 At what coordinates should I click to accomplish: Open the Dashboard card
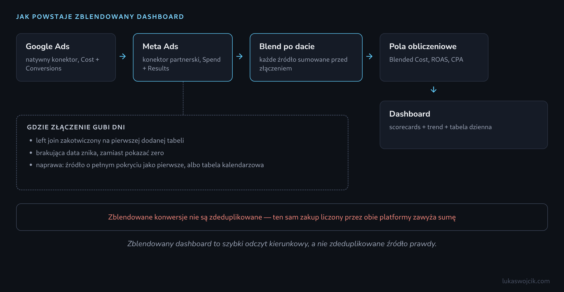pos(464,125)
